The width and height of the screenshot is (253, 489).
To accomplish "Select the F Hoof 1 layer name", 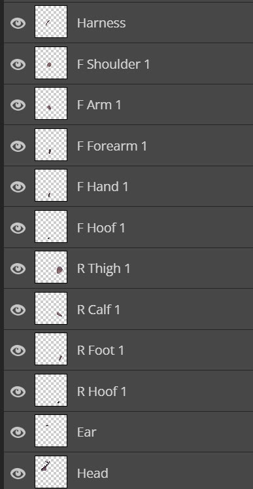I will pos(101,228).
